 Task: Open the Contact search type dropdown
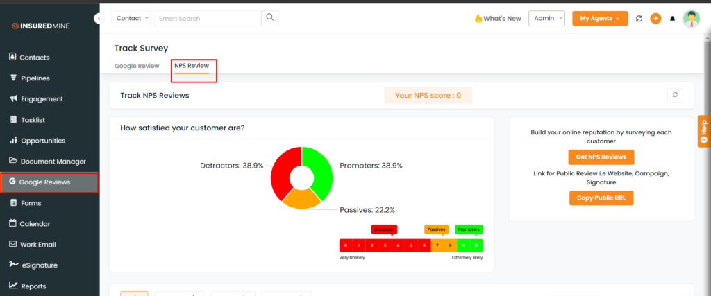(x=133, y=18)
